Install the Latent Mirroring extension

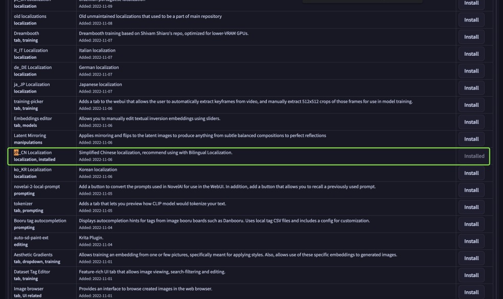point(471,139)
